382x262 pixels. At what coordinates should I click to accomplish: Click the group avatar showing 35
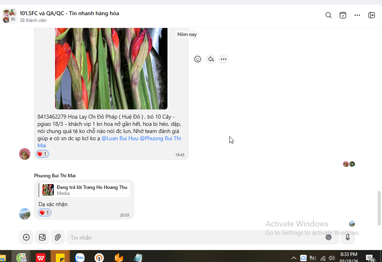pyautogui.click(x=9, y=16)
